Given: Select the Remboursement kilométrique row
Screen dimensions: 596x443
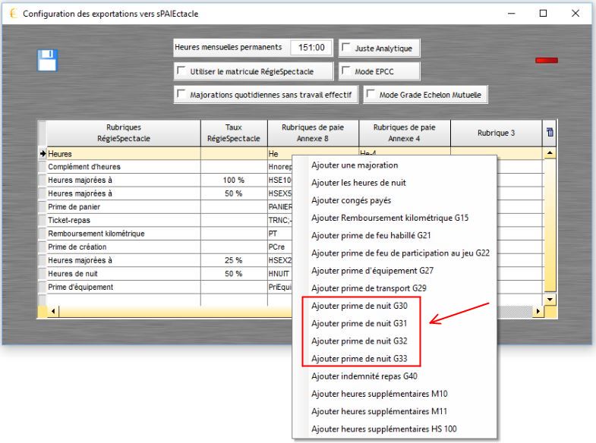Looking at the screenshot, I should [124, 234].
